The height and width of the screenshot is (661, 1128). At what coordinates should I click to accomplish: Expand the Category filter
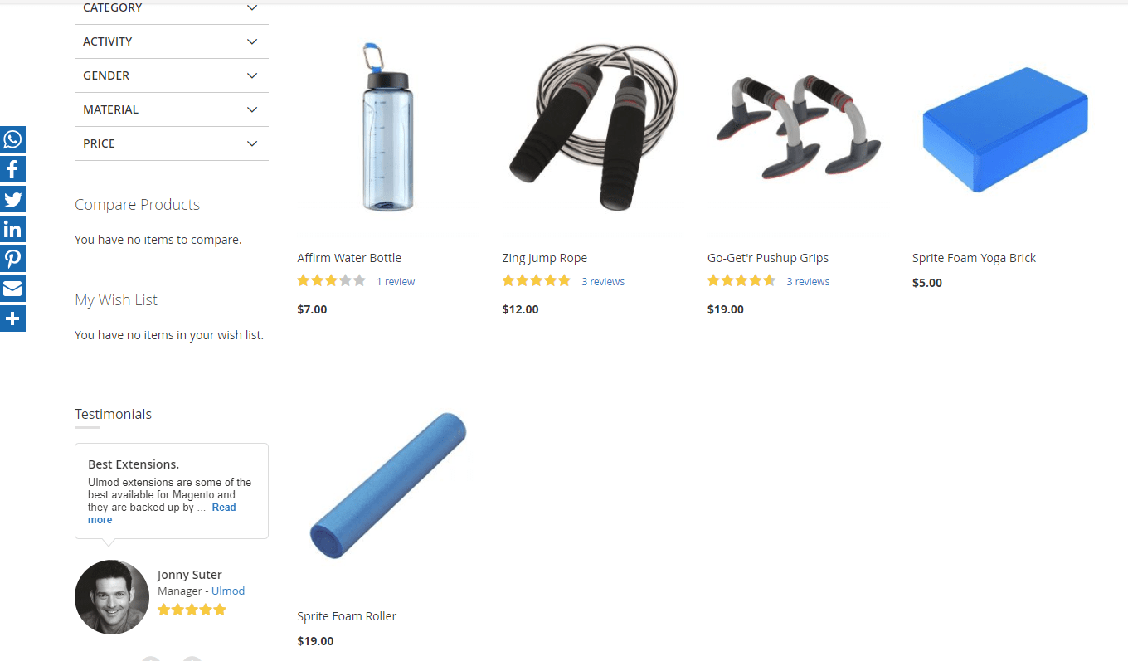172,8
